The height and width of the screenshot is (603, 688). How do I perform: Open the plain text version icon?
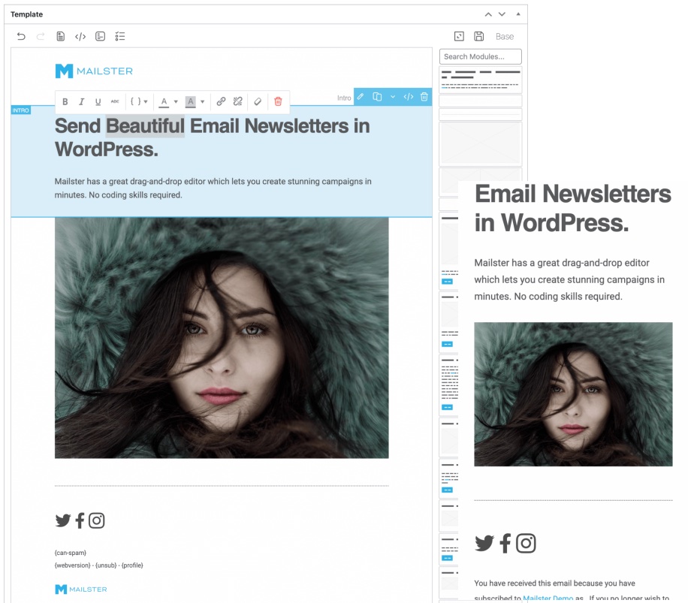[100, 36]
